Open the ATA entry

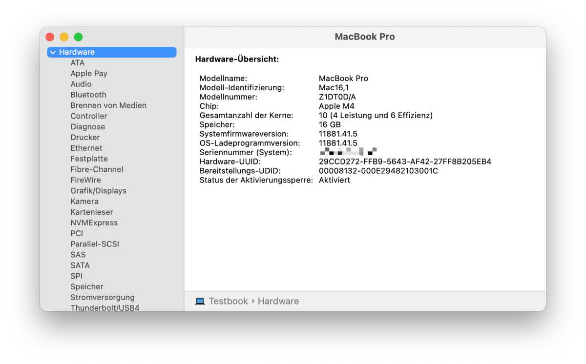pyautogui.click(x=78, y=63)
